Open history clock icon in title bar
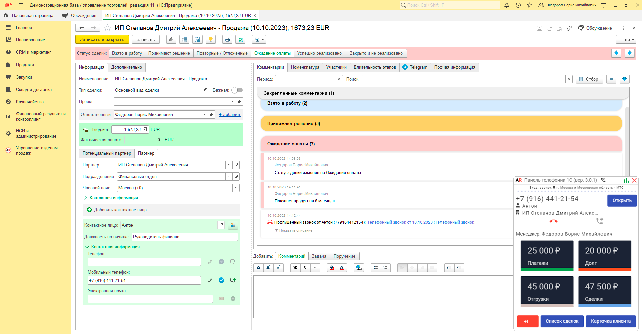 [x=518, y=5]
